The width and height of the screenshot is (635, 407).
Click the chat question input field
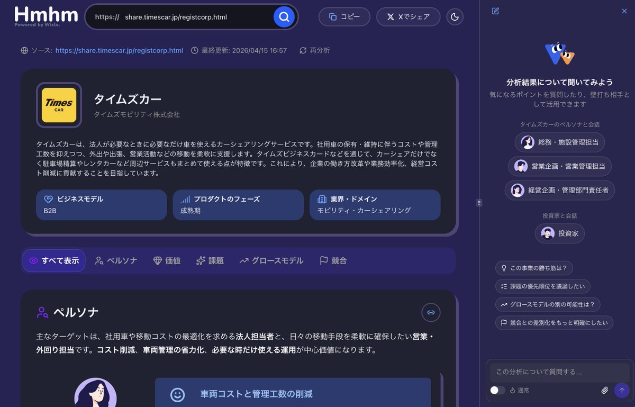coord(560,372)
